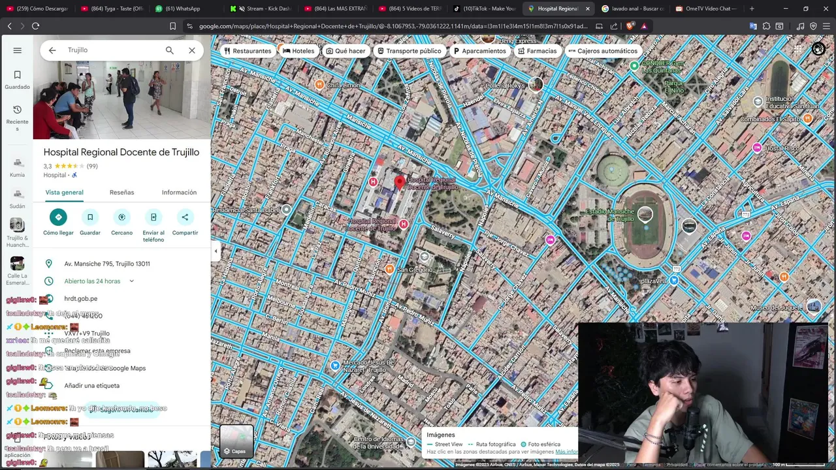Expand the Abierto las 24 horas hours dropdown
The height and width of the screenshot is (470, 836).
click(x=131, y=281)
